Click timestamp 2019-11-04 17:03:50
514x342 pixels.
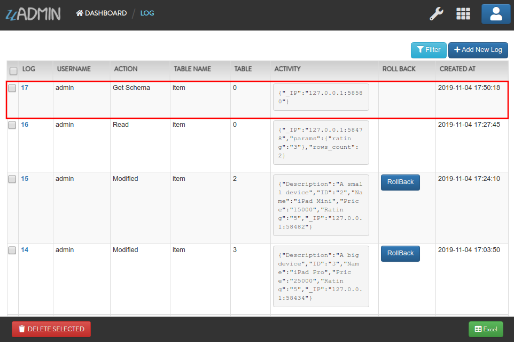(x=469, y=250)
